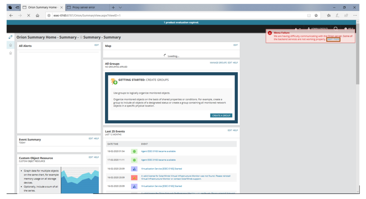Click EDIT on Event Summary panel

click(90, 139)
